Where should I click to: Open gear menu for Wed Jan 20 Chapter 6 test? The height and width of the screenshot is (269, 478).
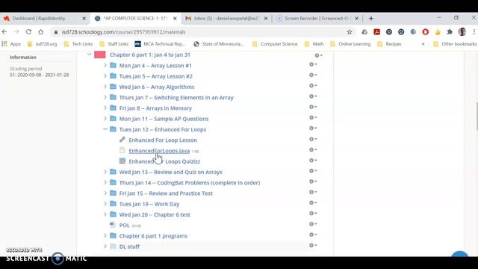click(313, 214)
